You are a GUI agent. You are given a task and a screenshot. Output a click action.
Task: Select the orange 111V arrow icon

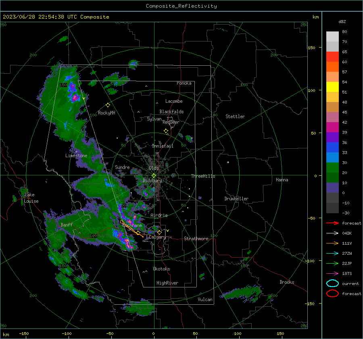point(332,243)
